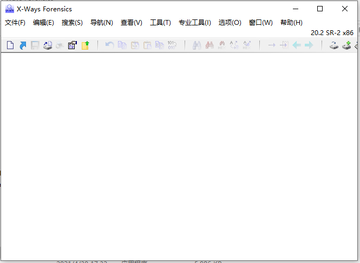Screen dimensions: 360x263
Task: Open the 导航(N) menu
Action: (101, 23)
